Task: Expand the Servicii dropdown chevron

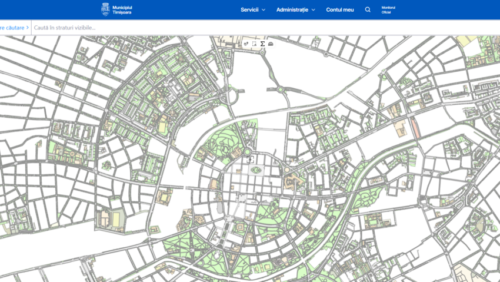Action: 264,10
